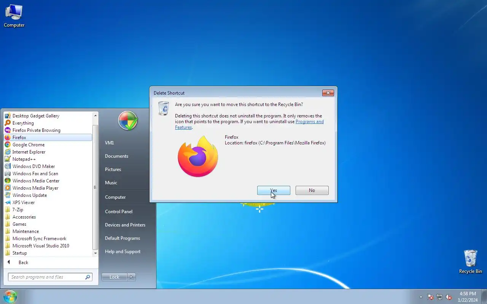Click the Windows Media Center icon
Image resolution: width=487 pixels, height=304 pixels.
pyautogui.click(x=7, y=181)
